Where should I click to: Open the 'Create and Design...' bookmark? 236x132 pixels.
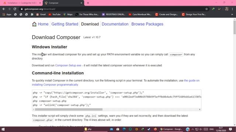tap(167, 15)
